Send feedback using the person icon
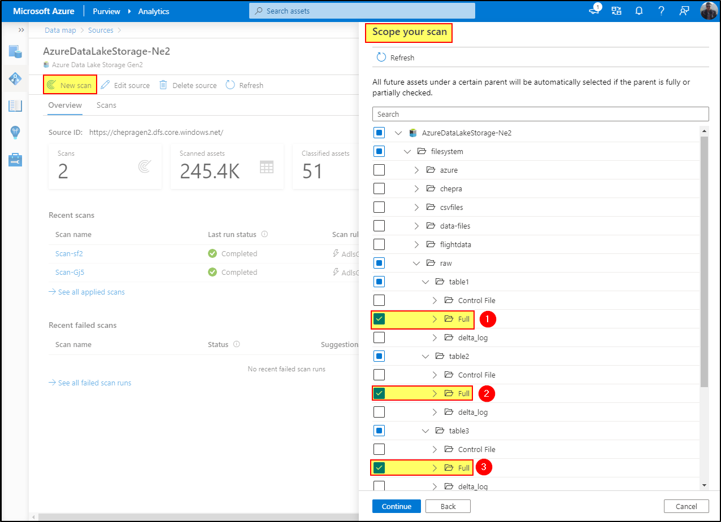 (684, 11)
